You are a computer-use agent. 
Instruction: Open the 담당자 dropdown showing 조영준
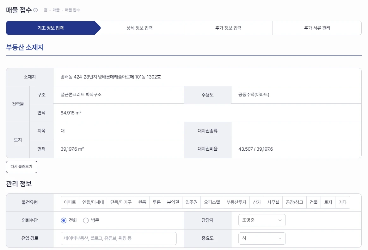pos(262,220)
